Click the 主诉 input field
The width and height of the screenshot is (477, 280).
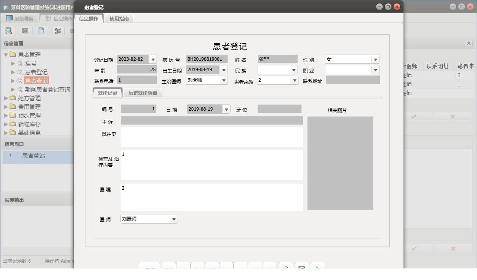point(211,120)
